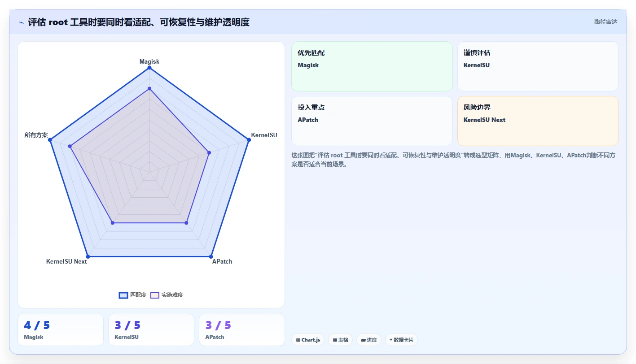This screenshot has width=636, height=364.
Task: Click the APatch radar axis label
Action: [222, 261]
